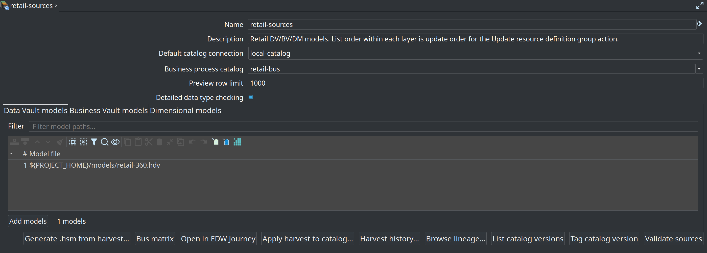
Task: Click the scissors cut icon
Action: [149, 142]
